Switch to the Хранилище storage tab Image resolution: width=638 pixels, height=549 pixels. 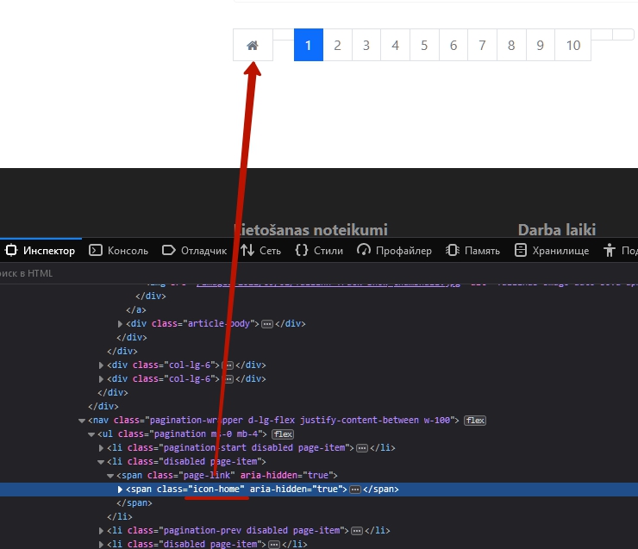click(x=552, y=251)
